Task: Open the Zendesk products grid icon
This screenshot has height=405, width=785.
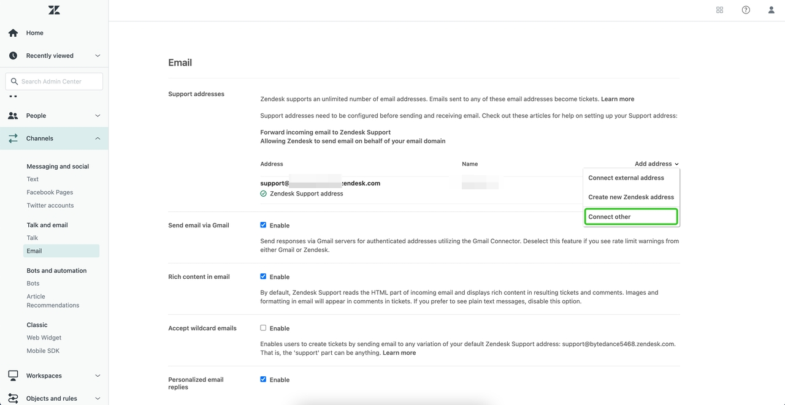Action: 719,10
